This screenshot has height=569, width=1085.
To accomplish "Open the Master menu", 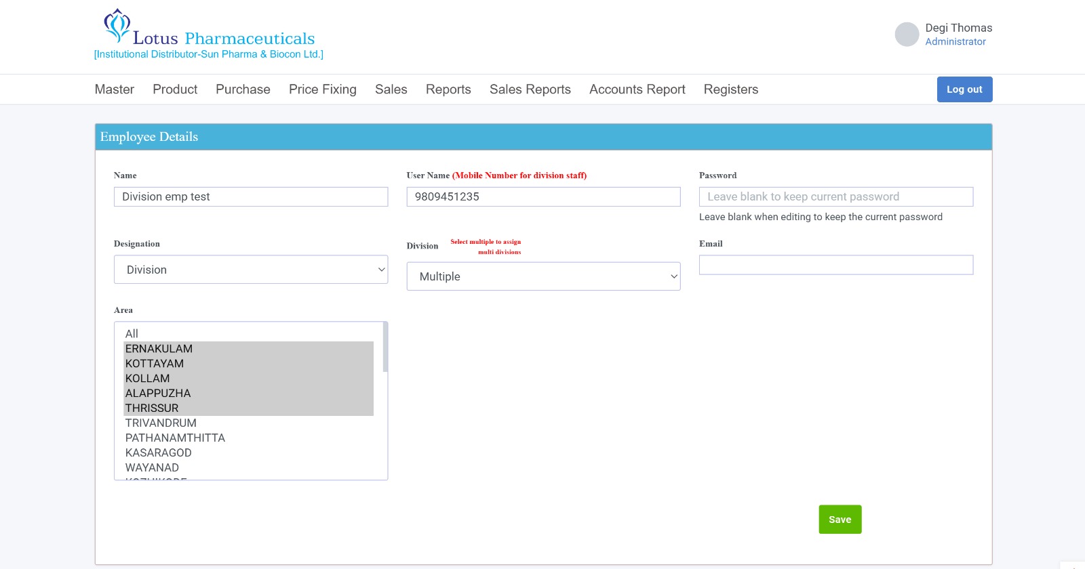I will click(x=115, y=89).
